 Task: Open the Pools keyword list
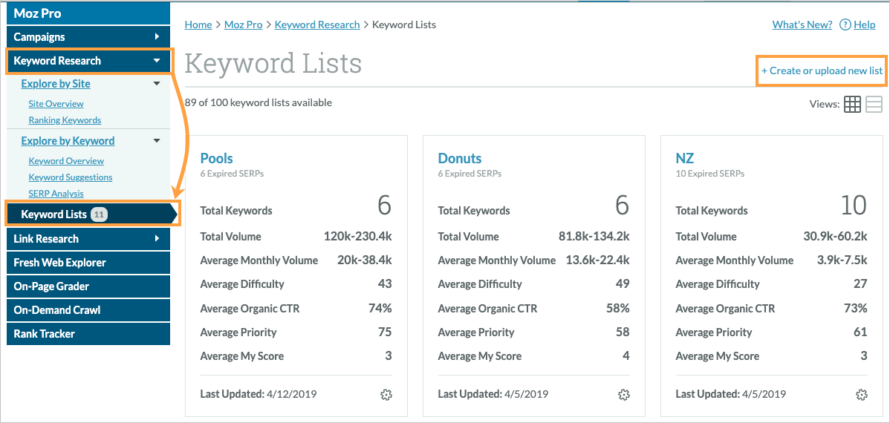click(x=216, y=158)
